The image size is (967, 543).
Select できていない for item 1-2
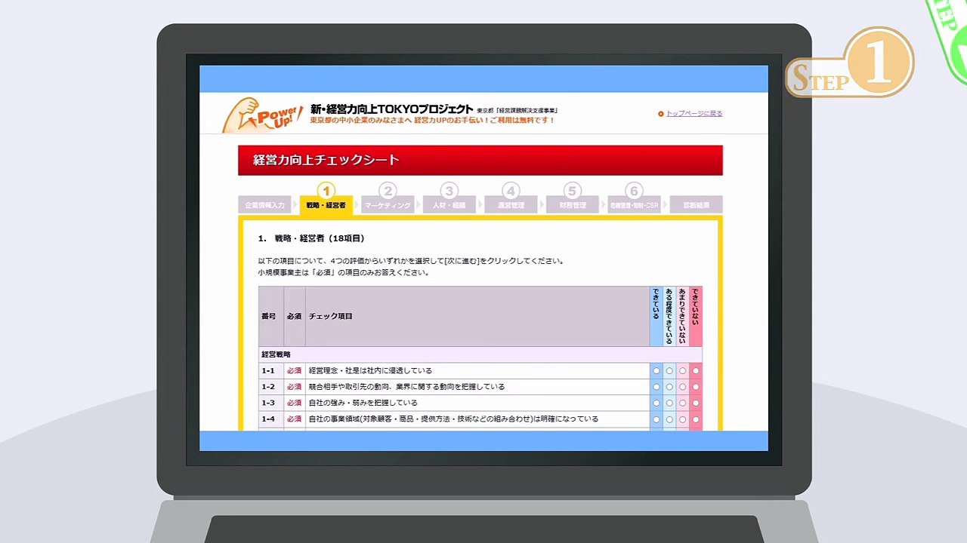point(696,387)
